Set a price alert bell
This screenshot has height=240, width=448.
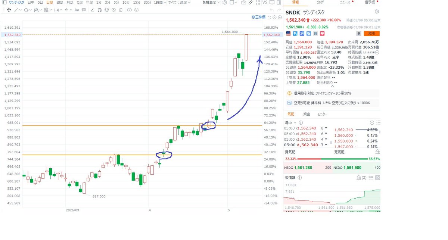click(x=359, y=34)
